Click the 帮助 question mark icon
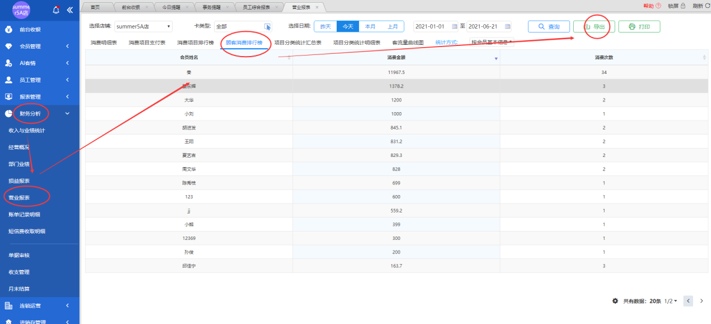Viewport: 711px width, 324px height. point(658,6)
